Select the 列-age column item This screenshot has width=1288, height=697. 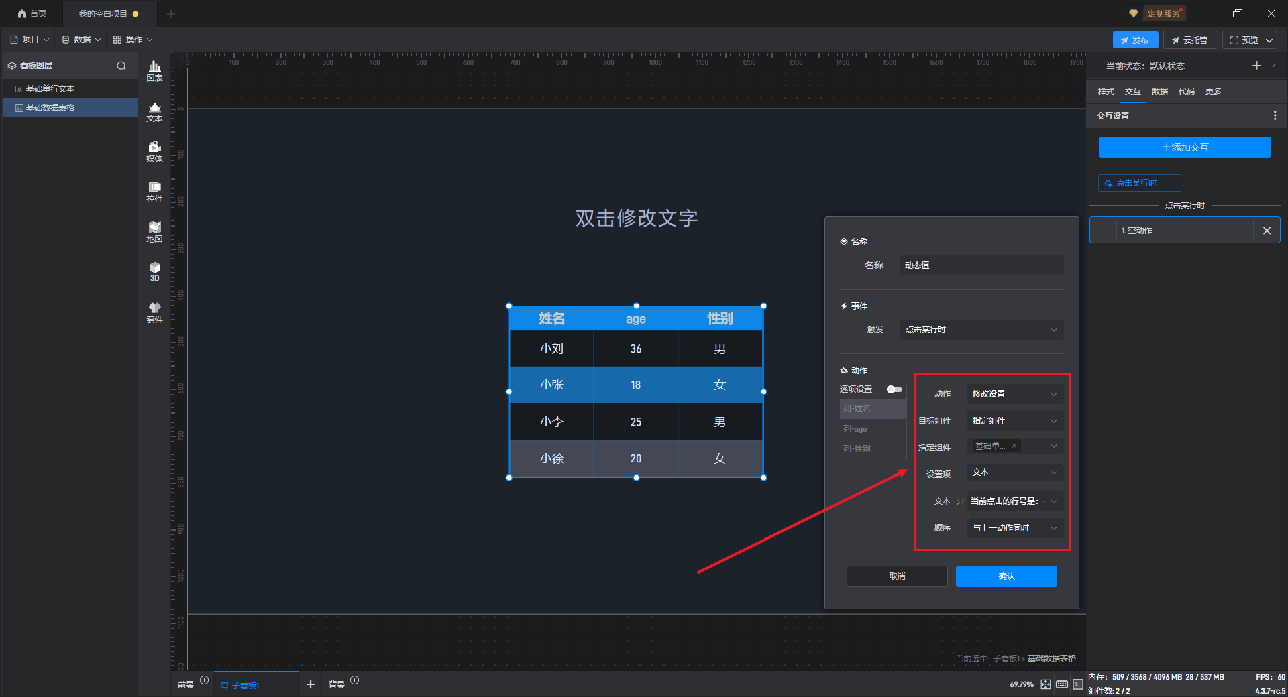[873, 429]
